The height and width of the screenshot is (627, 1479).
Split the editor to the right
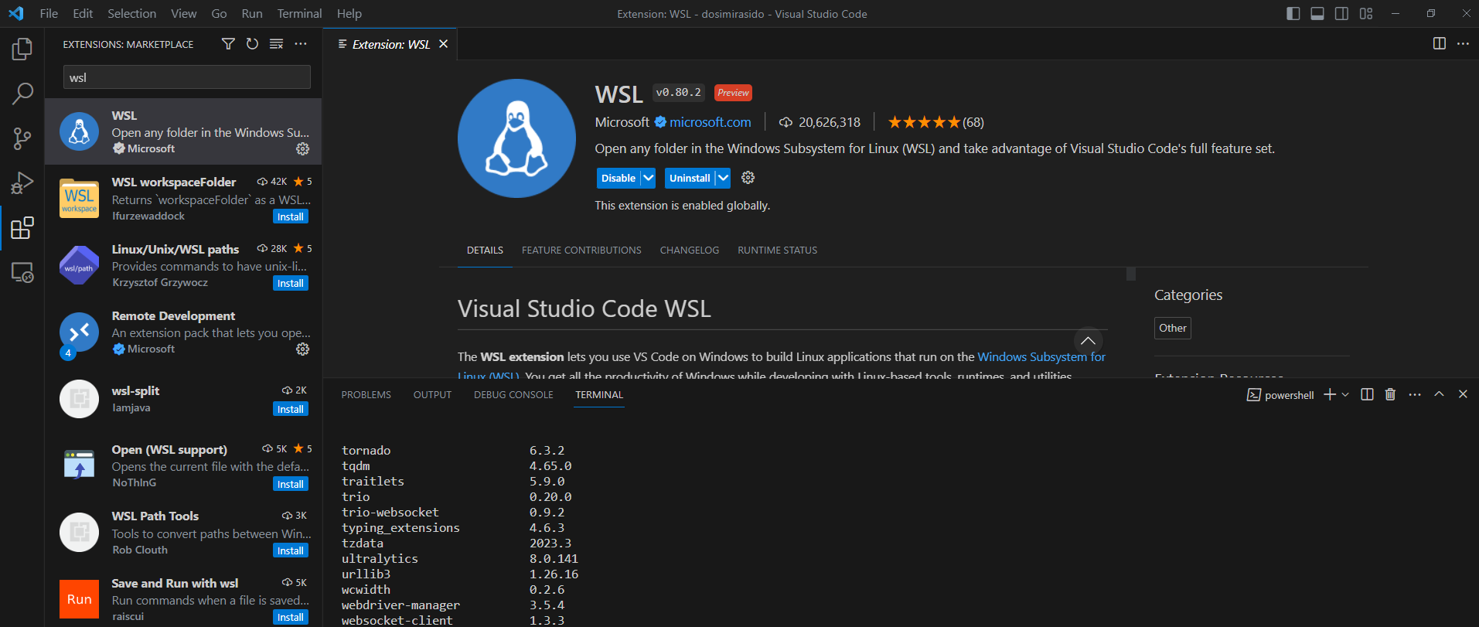click(1439, 44)
